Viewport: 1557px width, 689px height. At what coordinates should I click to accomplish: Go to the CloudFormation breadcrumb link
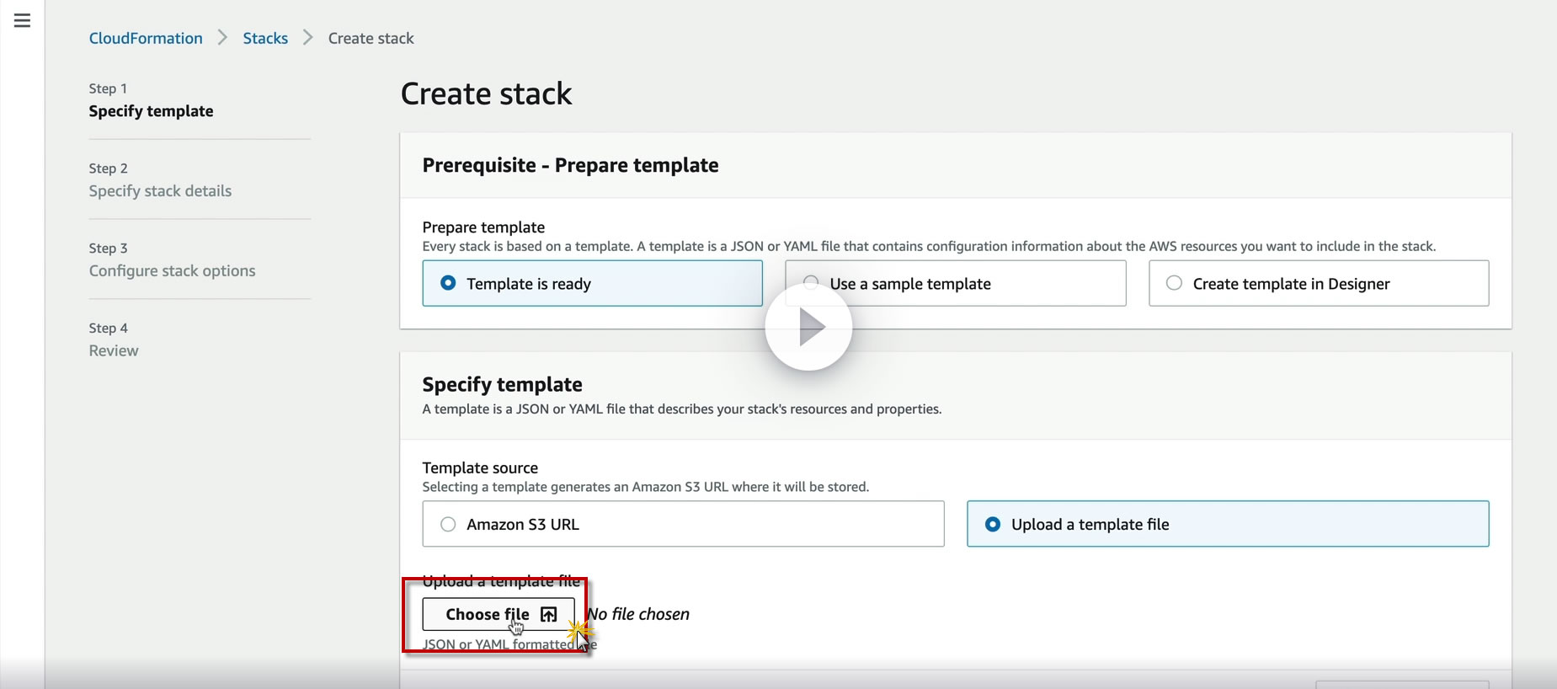146,38
